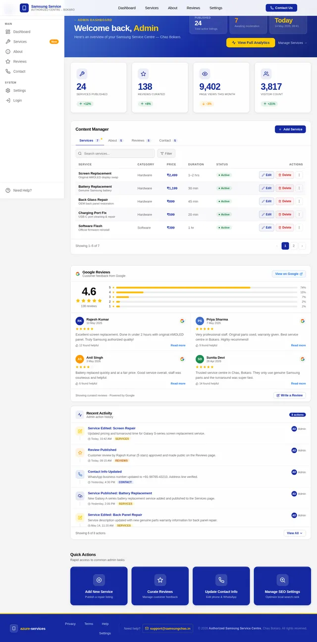Open more options for Battery Replacement row

(x=299, y=188)
